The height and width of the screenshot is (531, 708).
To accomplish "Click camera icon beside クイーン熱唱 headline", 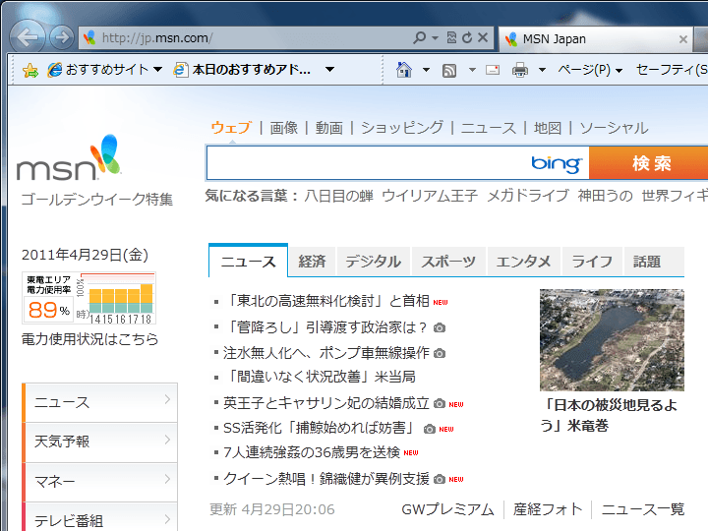I will [x=440, y=479].
